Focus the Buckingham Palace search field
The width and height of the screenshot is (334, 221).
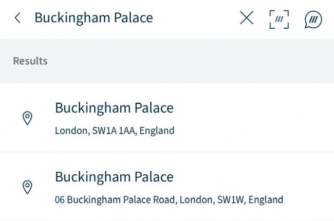94,18
